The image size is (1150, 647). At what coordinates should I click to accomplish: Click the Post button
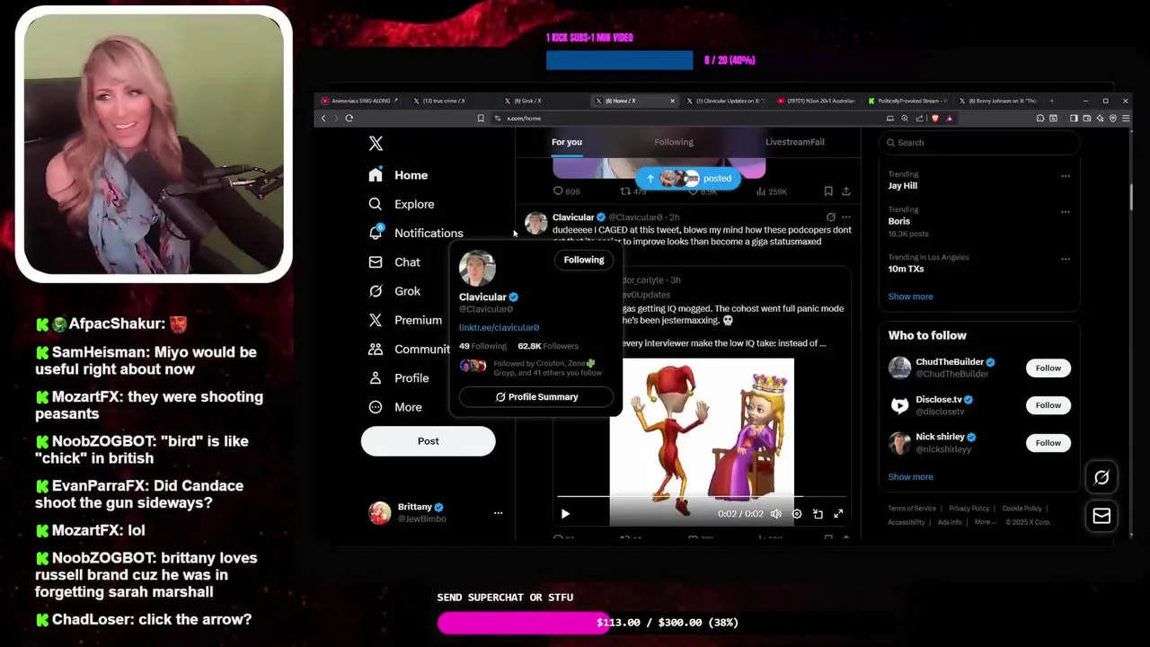(428, 441)
